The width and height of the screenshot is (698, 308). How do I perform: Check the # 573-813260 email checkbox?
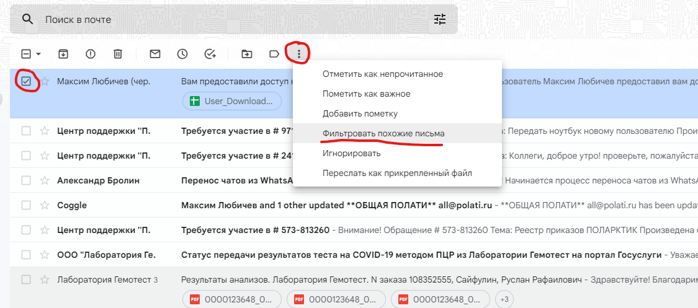tap(26, 230)
